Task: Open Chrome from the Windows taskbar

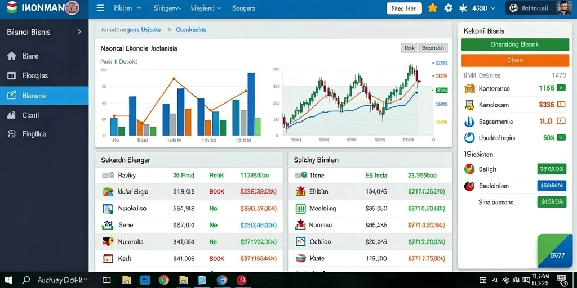Action: point(164,280)
